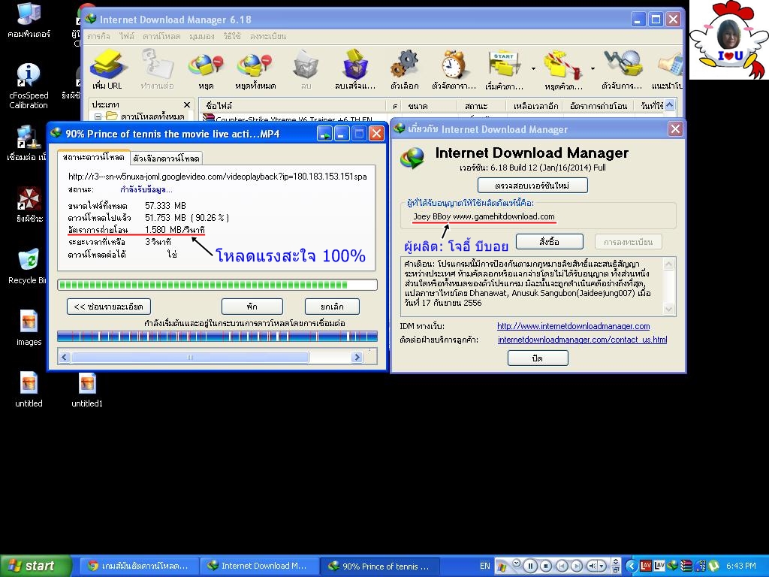Collapse the All Downloads tree folder
The image size is (769, 577).
(x=98, y=116)
